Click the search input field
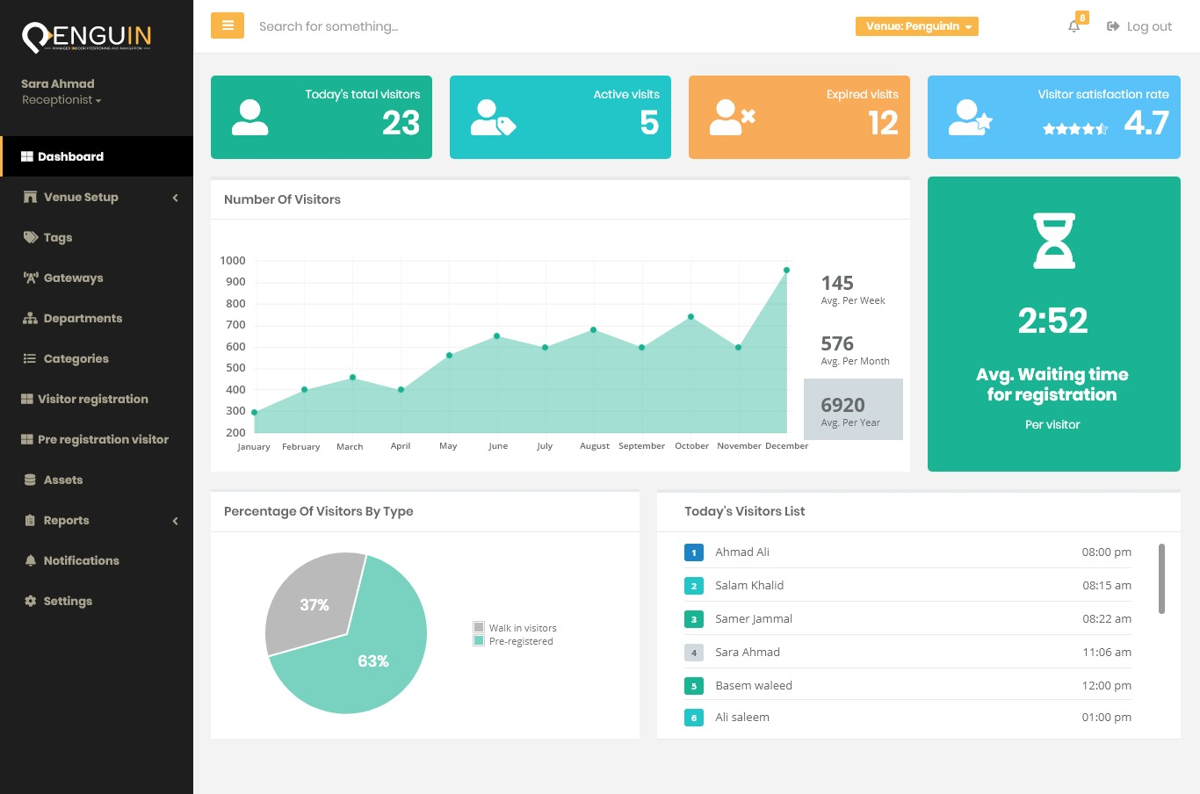Viewport: 1200px width, 794px height. point(351,25)
